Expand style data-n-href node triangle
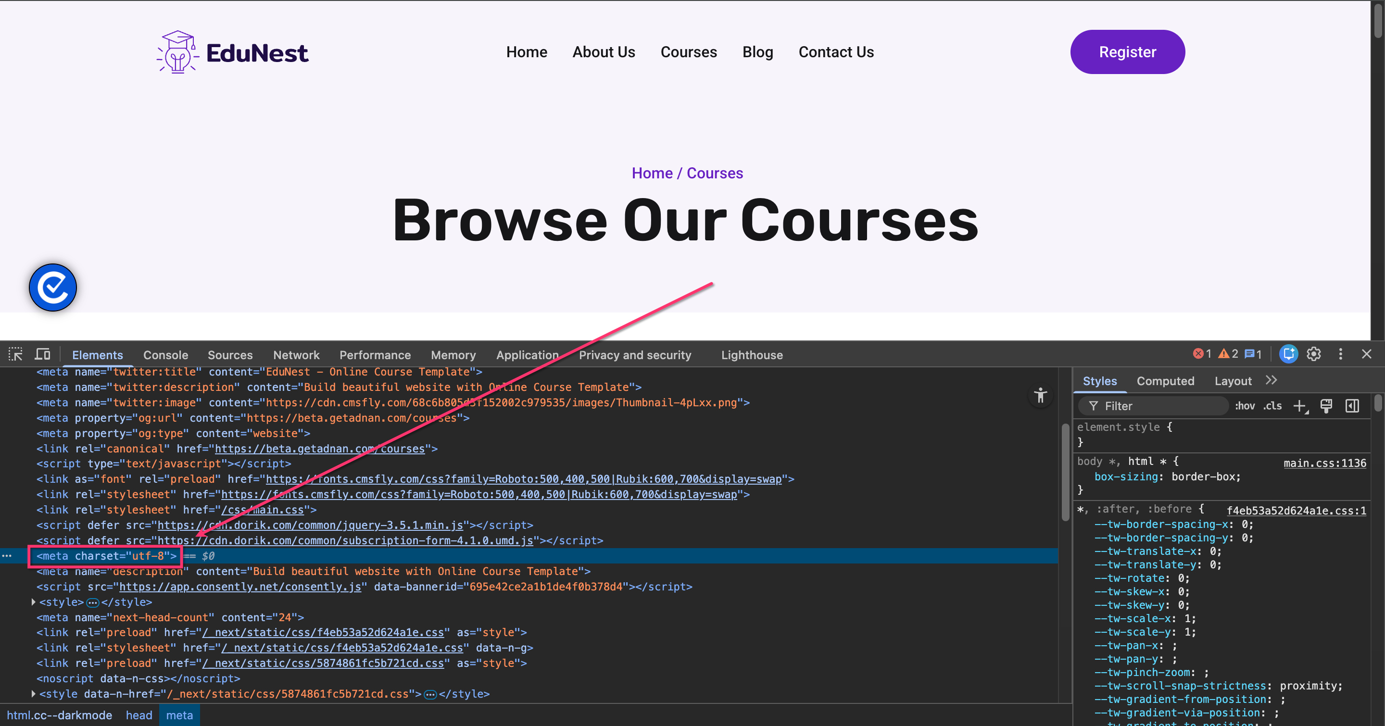 [x=34, y=694]
